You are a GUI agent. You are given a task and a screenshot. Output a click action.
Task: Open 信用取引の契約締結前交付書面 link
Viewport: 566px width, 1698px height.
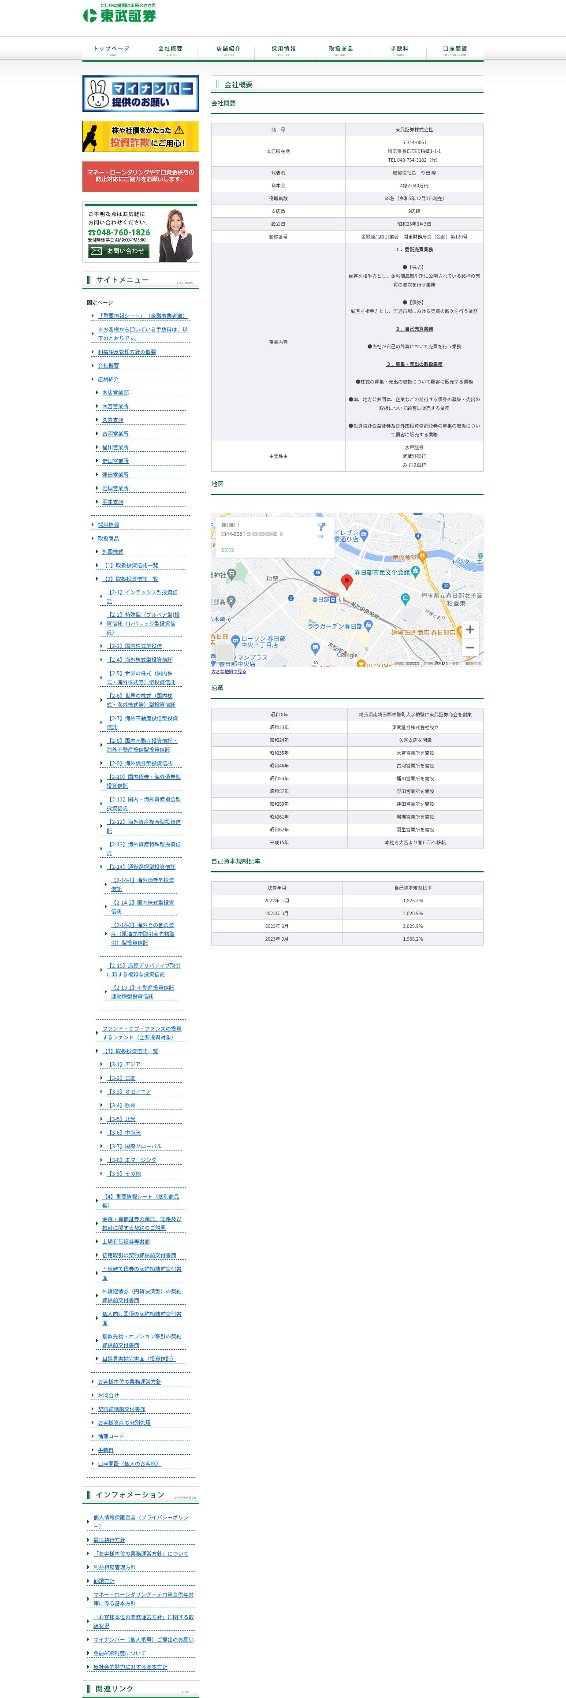[139, 1256]
